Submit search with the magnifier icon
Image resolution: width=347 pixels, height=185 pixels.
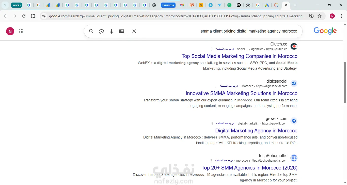(x=91, y=31)
